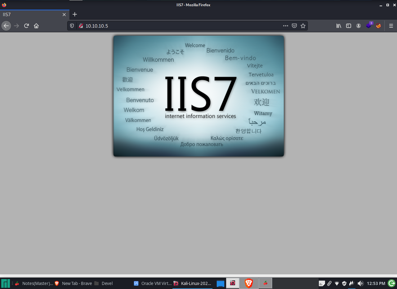This screenshot has width=397, height=289.
Task: Open the notifications tray icon
Action: click(322, 283)
